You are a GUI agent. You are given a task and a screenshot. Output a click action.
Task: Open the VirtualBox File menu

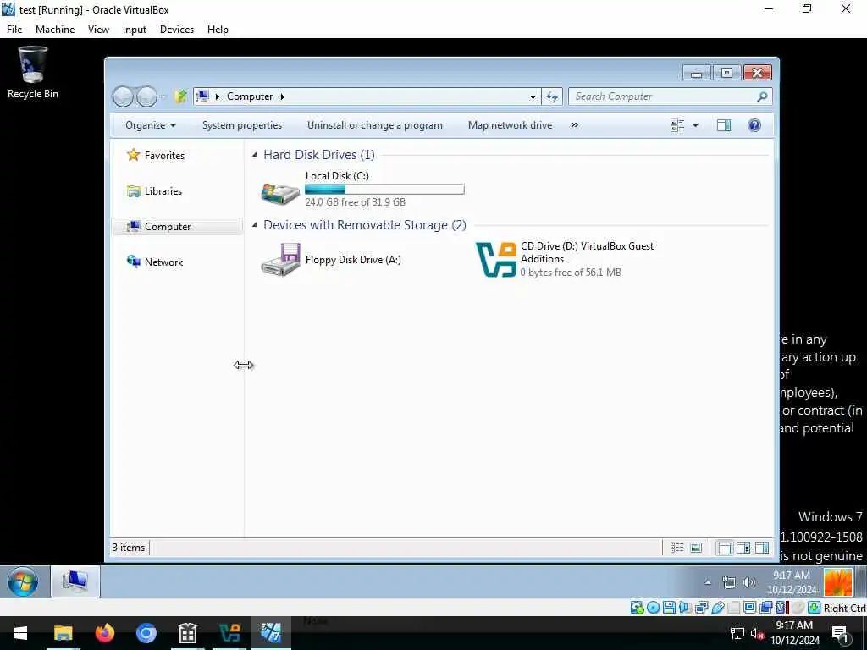point(14,30)
